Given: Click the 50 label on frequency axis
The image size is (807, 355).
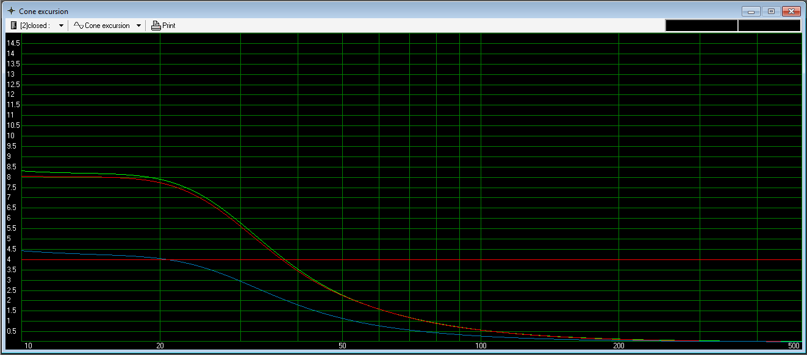Looking at the screenshot, I should [x=342, y=346].
